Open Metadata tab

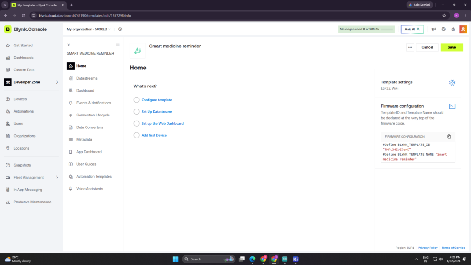(84, 140)
